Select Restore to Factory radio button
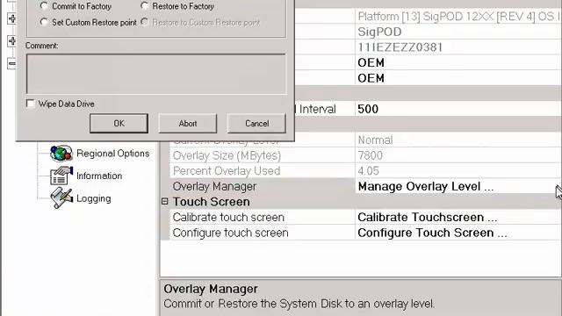 tap(144, 6)
